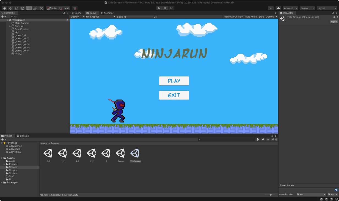Select the Move tool
Viewport: 339px width, 201px height.
point(10,8)
